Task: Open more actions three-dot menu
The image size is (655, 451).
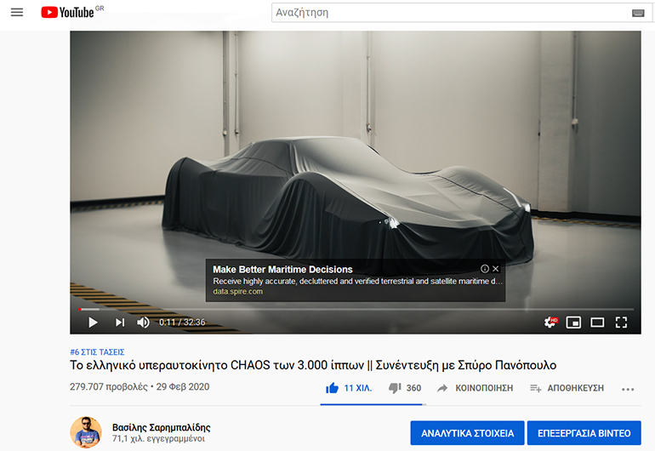Action: click(628, 389)
